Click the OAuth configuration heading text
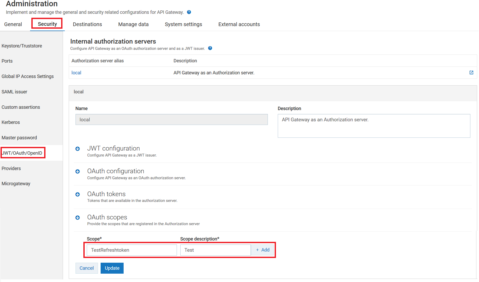Screen dimensions: 479x282 116,171
